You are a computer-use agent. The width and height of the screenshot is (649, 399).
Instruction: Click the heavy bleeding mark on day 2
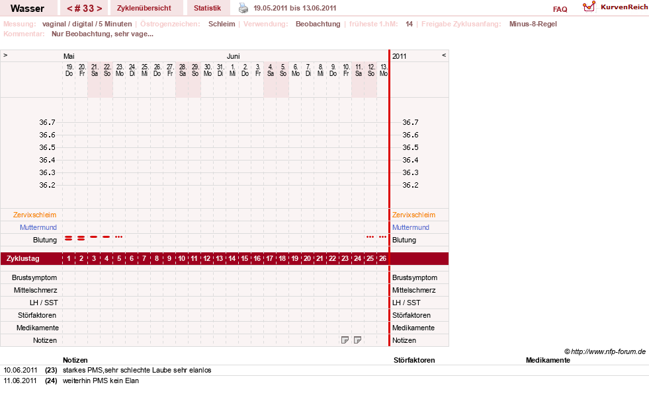click(x=81, y=238)
